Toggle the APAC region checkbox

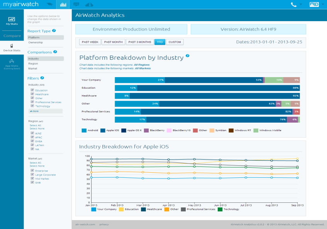(32, 137)
